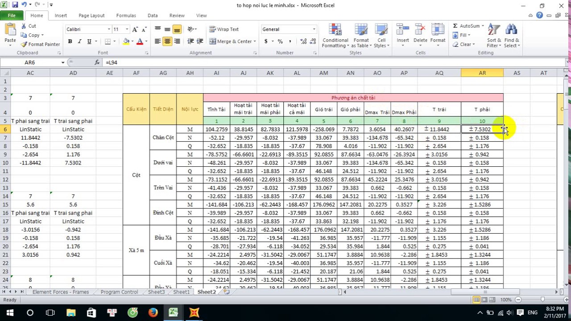Select row header 6
This screenshot has width=571, height=321.
[5, 129]
